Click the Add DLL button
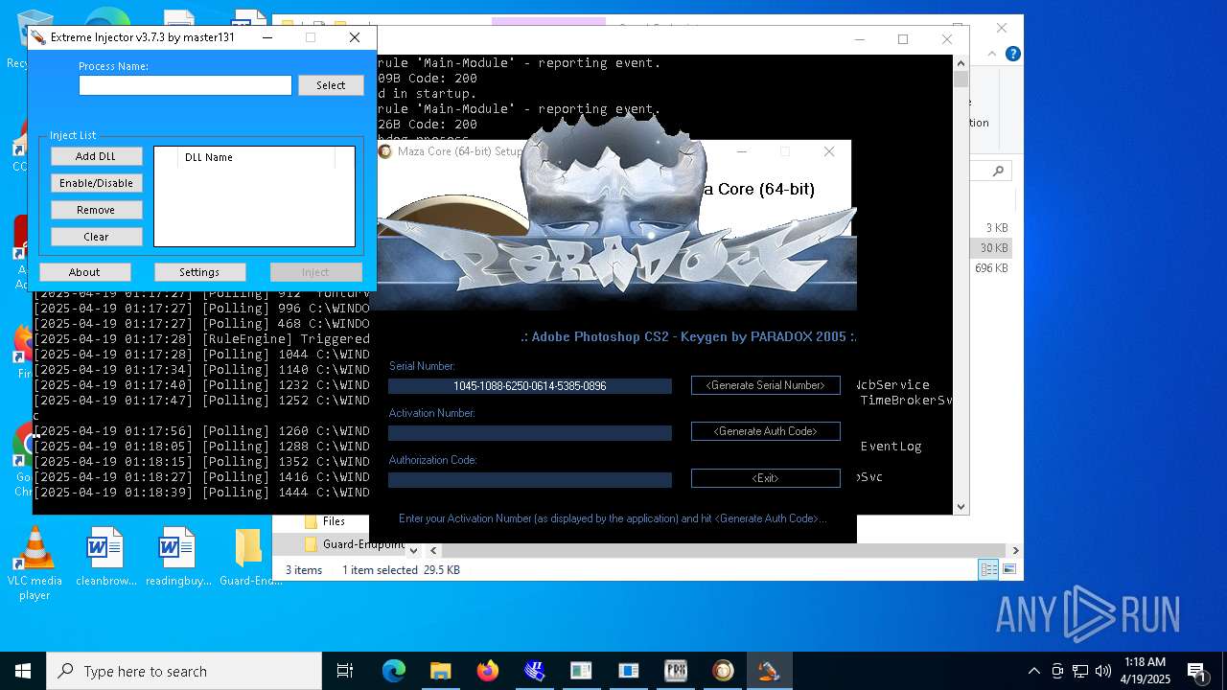This screenshot has width=1227, height=690. pyautogui.click(x=96, y=156)
